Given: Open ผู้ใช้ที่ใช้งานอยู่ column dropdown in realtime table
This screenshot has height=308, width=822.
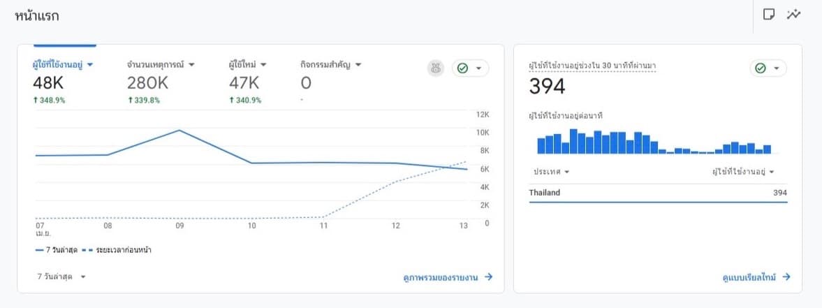Looking at the screenshot, I should tap(744, 172).
